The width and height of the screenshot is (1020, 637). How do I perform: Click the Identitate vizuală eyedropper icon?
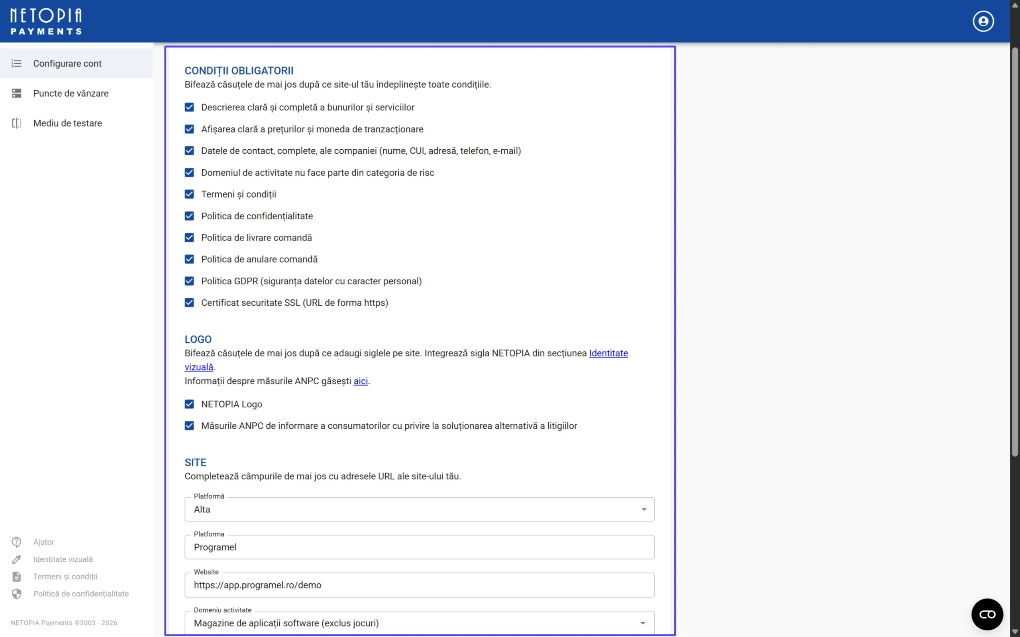pyautogui.click(x=16, y=559)
